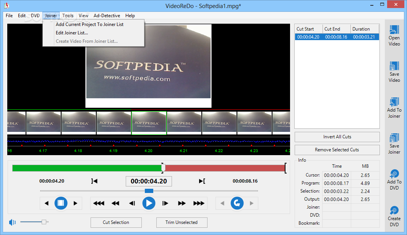Viewport: 407px width, 235px height.
Task: Click the Cut Start column header
Action: [x=309, y=29]
